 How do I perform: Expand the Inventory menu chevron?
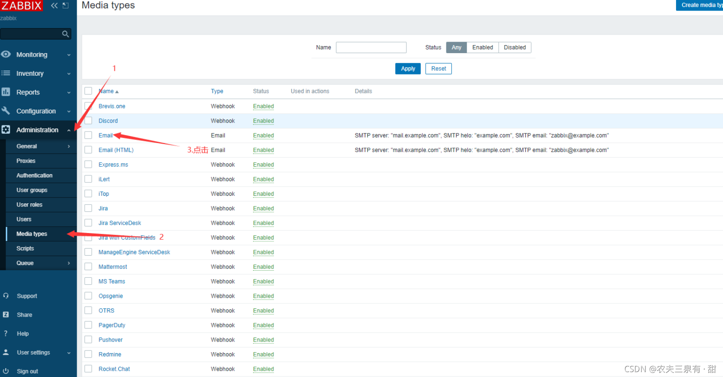[x=69, y=74]
